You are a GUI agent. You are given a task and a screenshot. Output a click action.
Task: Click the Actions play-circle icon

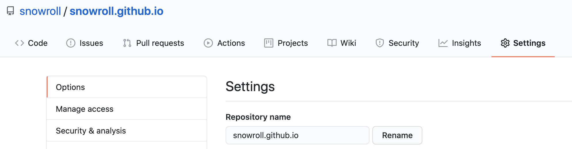coord(208,43)
